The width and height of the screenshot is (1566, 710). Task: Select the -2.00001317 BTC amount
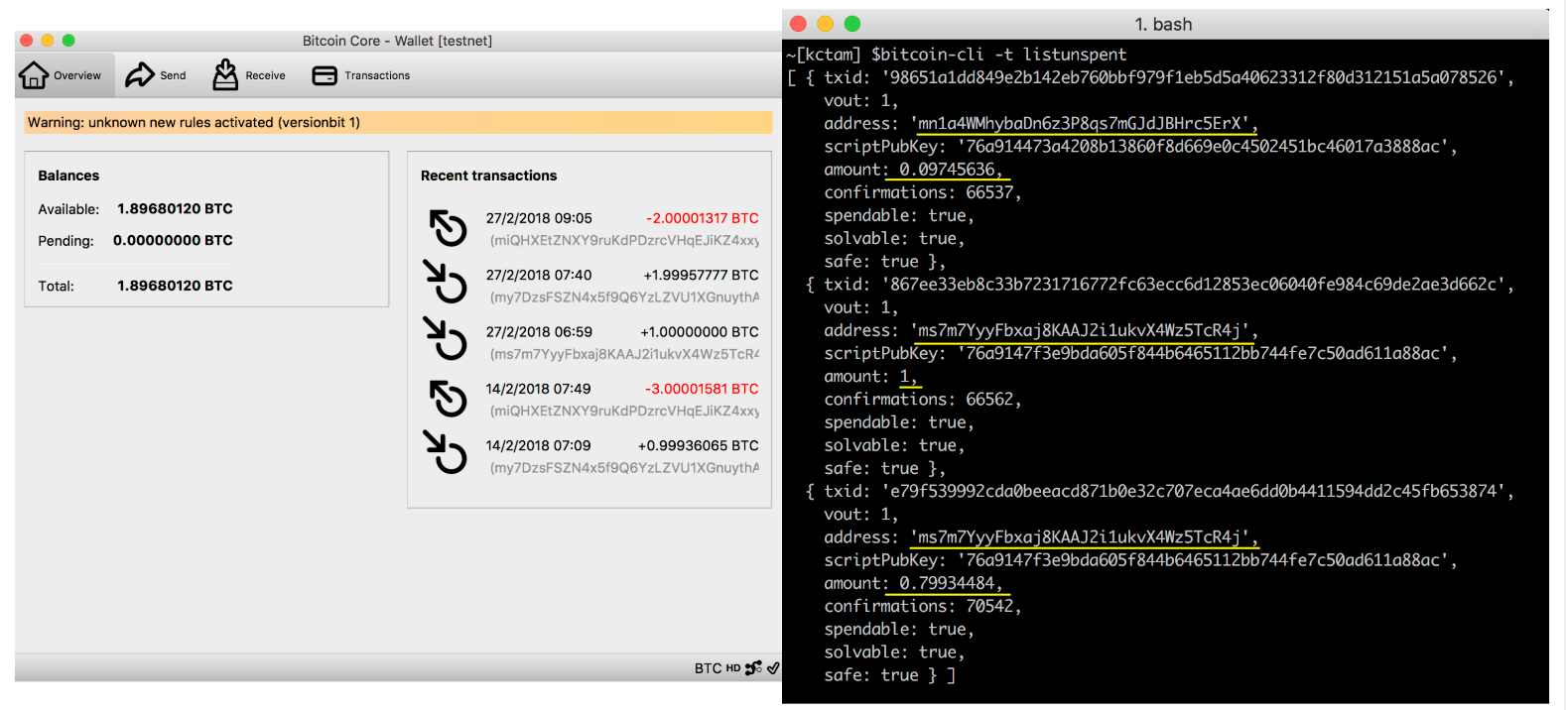tap(702, 218)
